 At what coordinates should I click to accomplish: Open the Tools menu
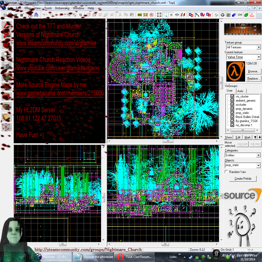pyautogui.click(x=48, y=8)
